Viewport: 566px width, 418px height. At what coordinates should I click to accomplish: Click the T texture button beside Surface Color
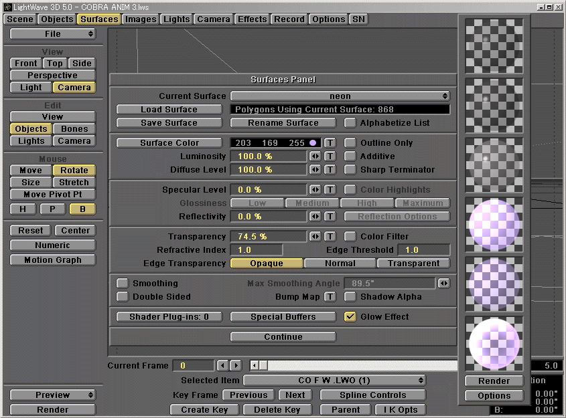330,143
